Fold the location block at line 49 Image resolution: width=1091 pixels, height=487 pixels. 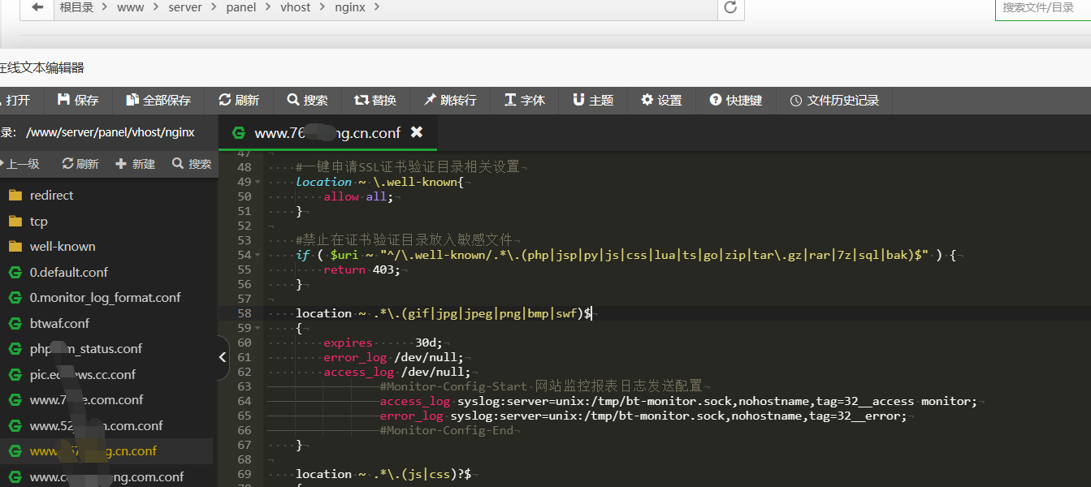(258, 182)
